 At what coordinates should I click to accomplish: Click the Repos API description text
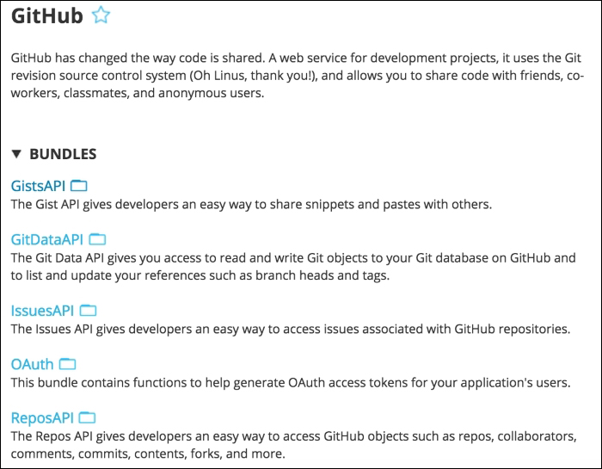[x=294, y=445]
